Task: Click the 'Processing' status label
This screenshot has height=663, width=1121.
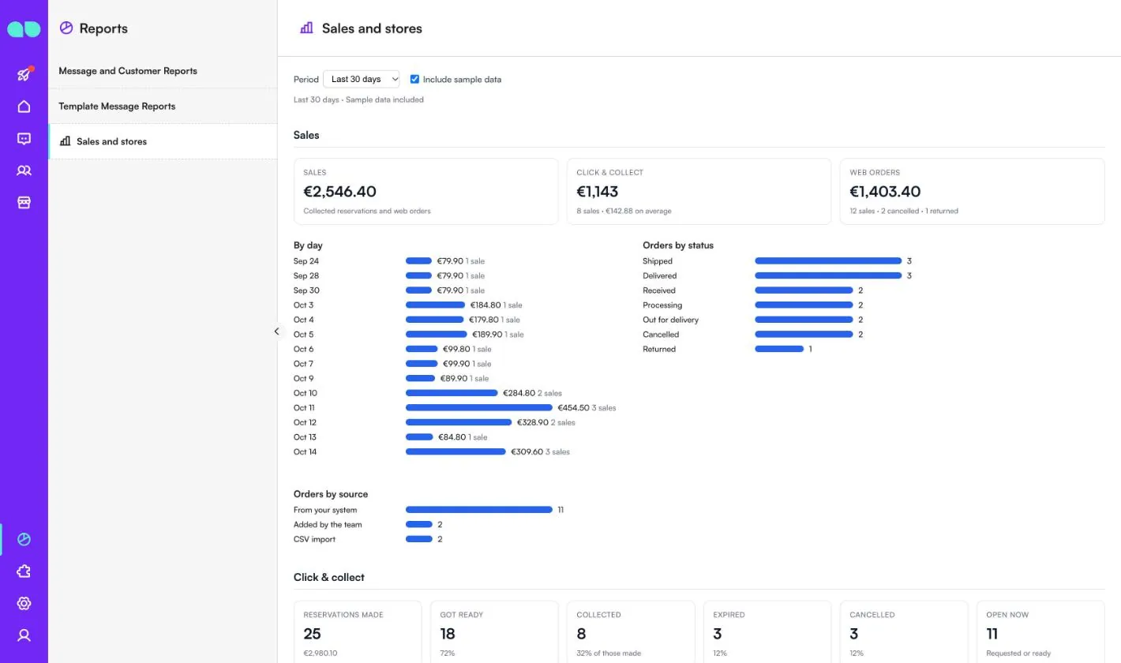Action: coord(662,305)
